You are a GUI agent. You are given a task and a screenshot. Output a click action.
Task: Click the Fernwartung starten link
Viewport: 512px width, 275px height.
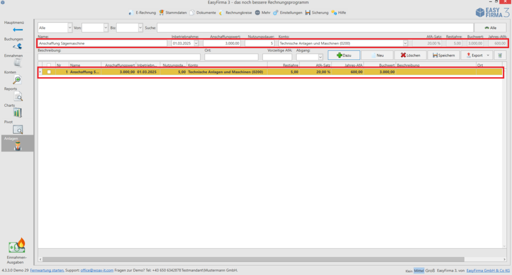tap(46, 271)
